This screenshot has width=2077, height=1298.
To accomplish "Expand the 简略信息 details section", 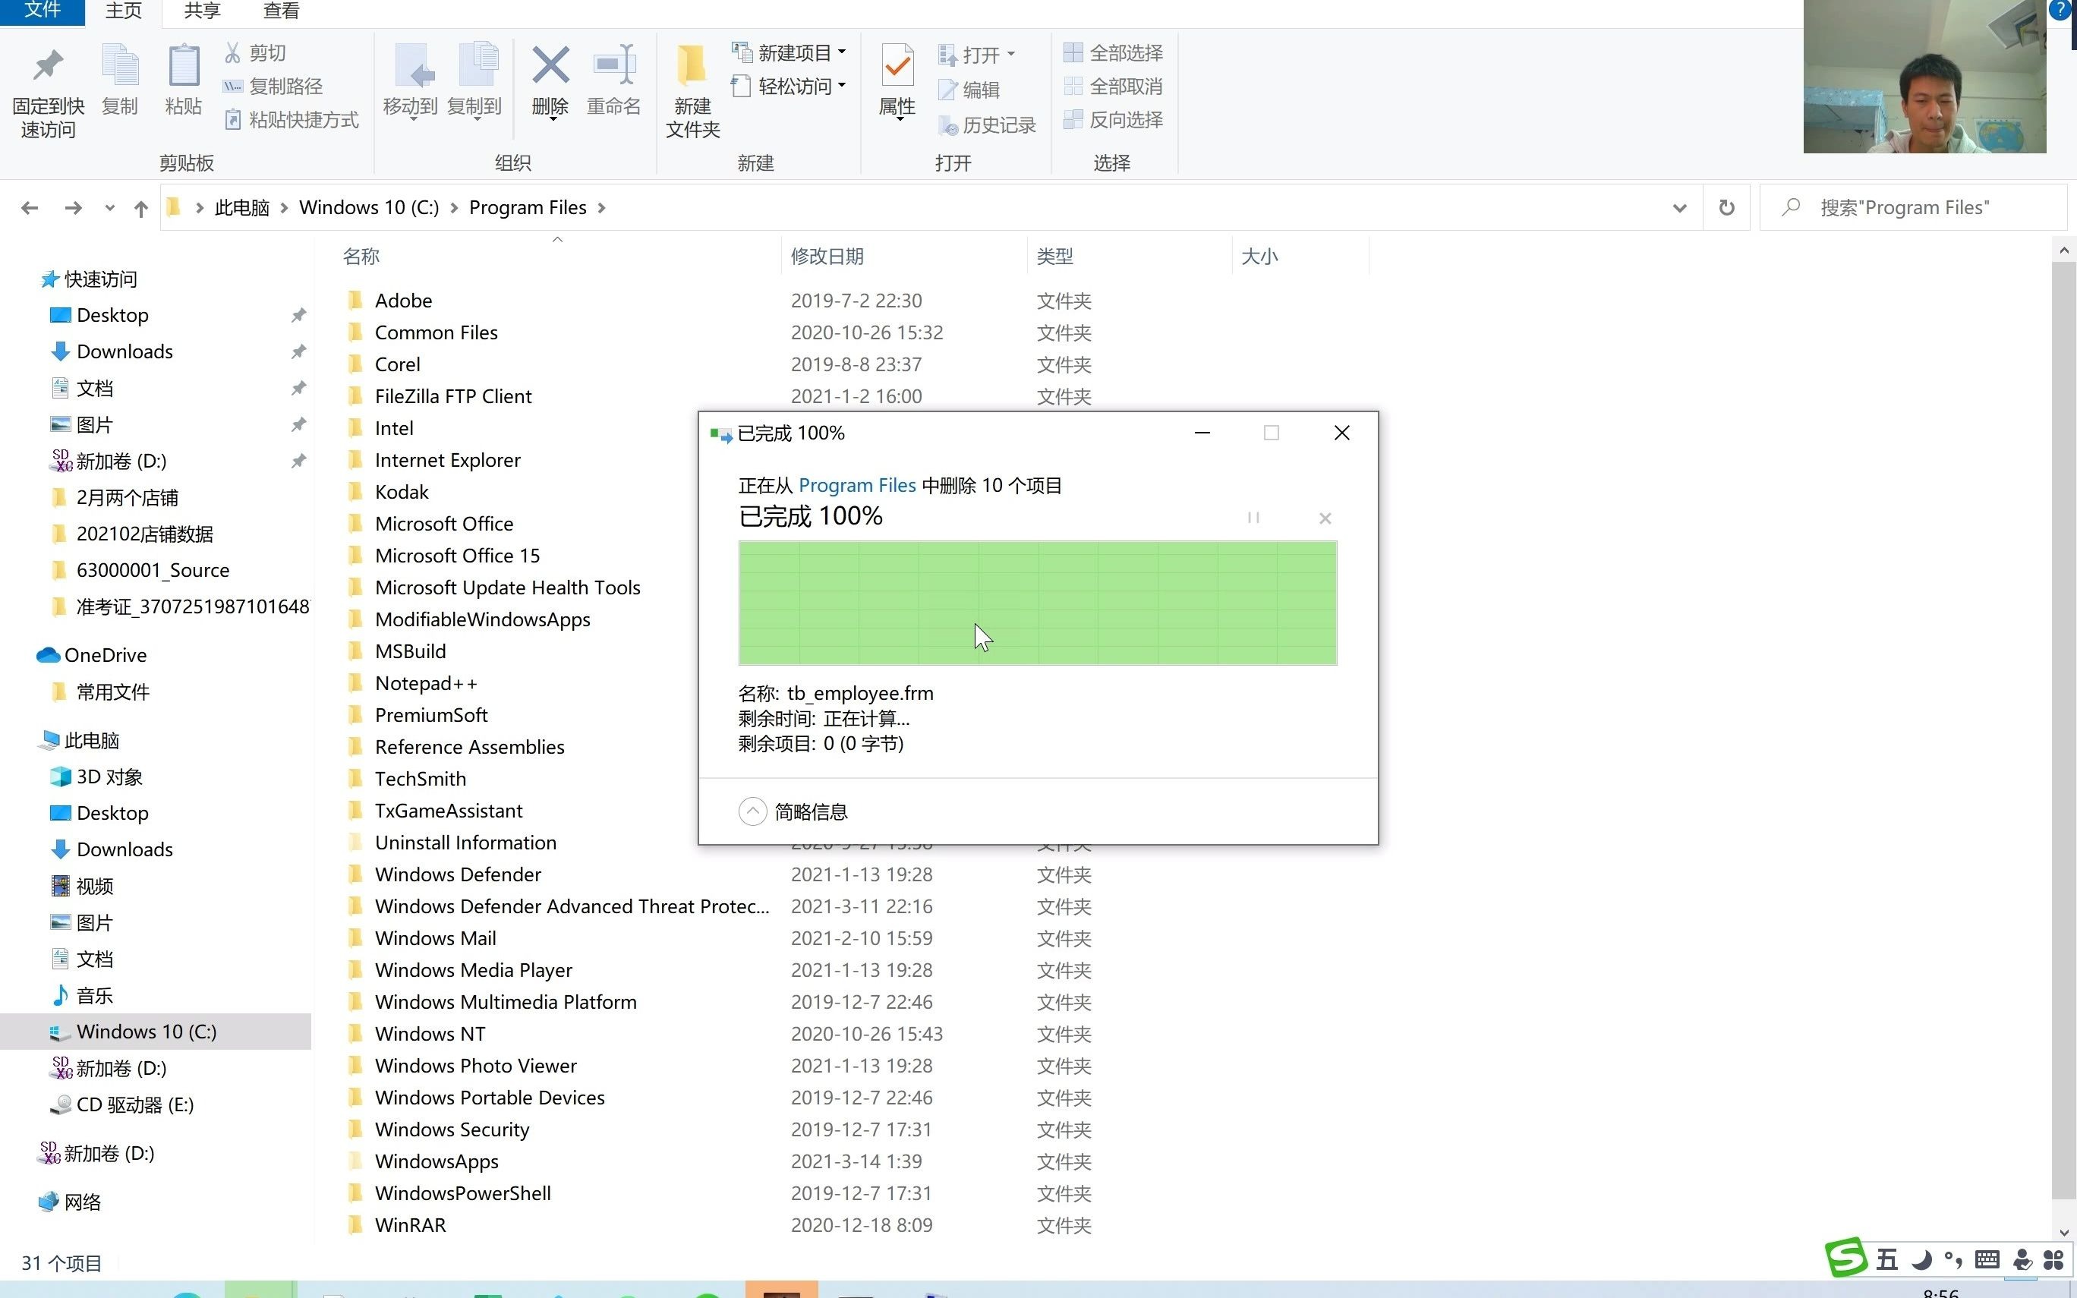I will point(752,811).
